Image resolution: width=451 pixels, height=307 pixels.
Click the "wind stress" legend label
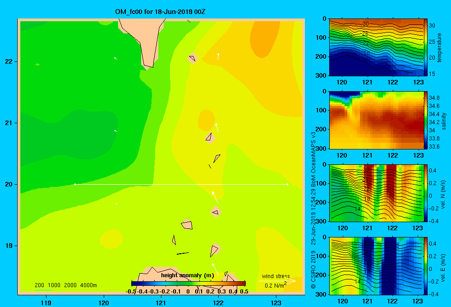276,276
